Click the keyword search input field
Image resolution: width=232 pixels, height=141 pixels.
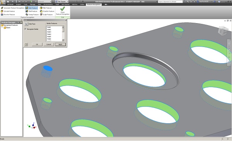point(170,2)
